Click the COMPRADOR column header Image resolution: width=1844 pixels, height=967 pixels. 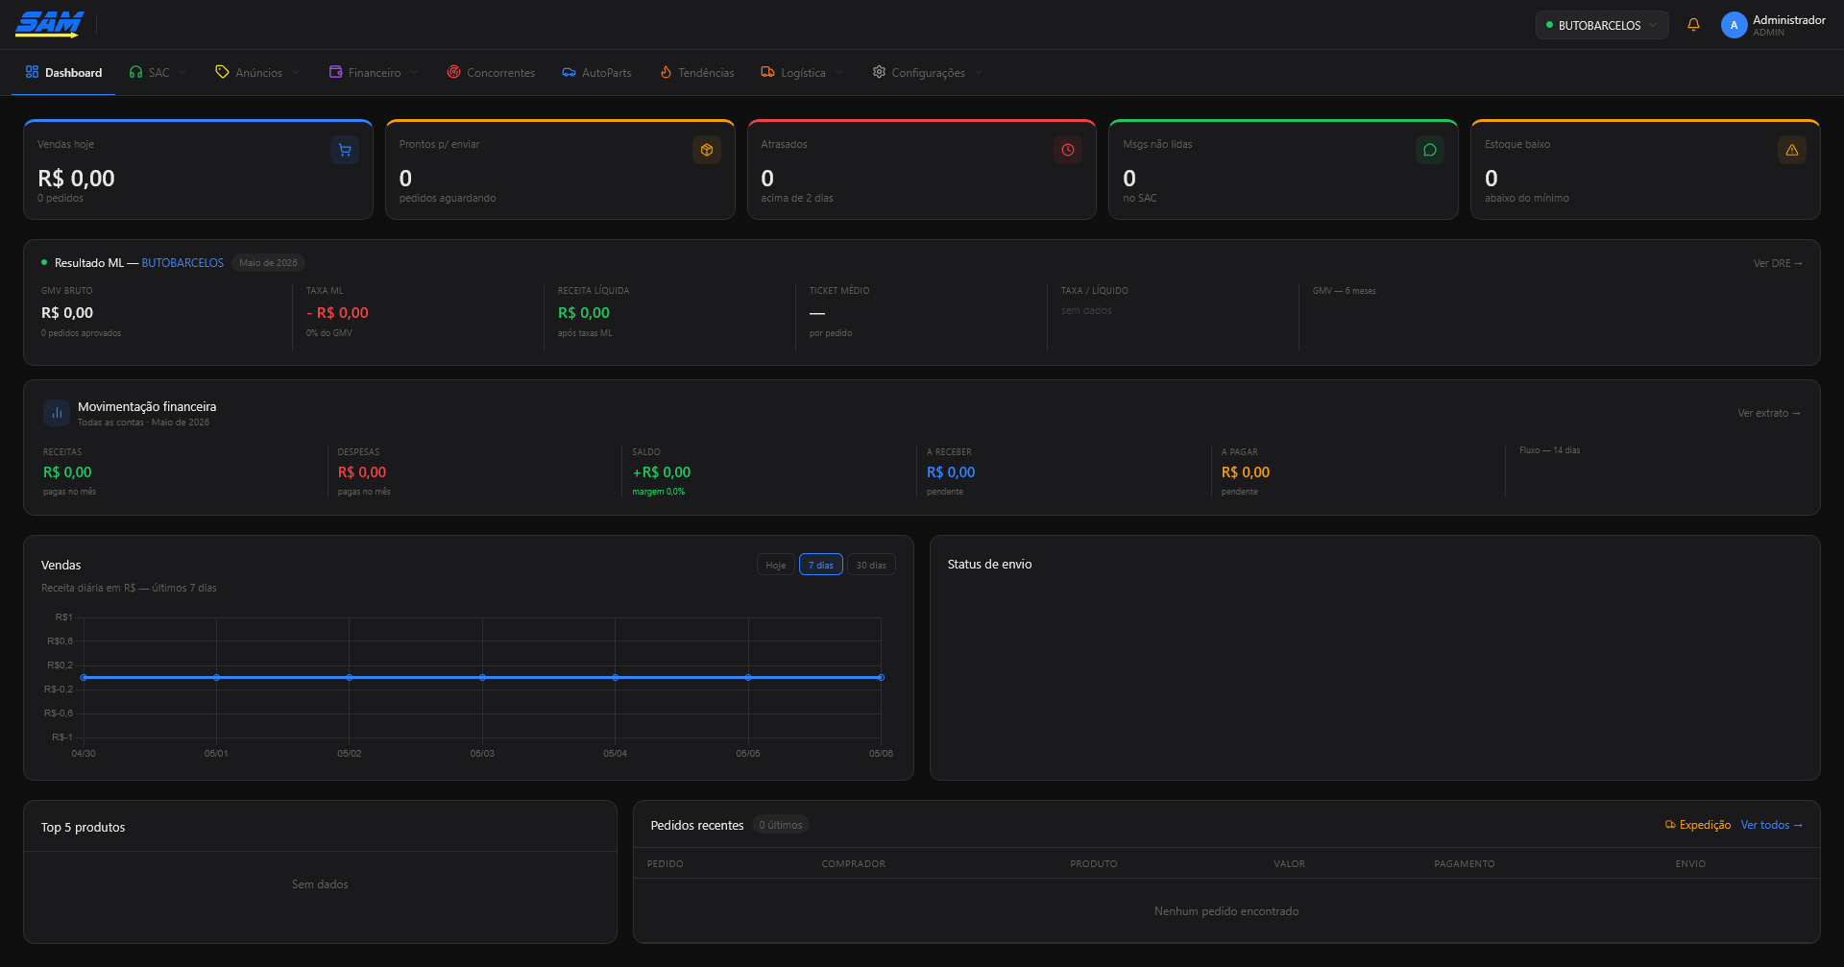coord(853,864)
